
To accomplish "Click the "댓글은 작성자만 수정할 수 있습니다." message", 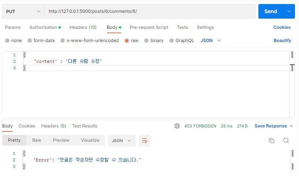I will pyautogui.click(x=99, y=160).
